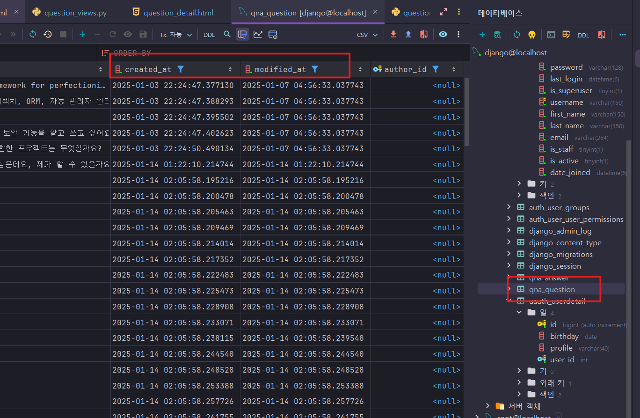Select the username column in tree
Image resolution: width=640 pixels, height=418 pixels.
(x=567, y=102)
